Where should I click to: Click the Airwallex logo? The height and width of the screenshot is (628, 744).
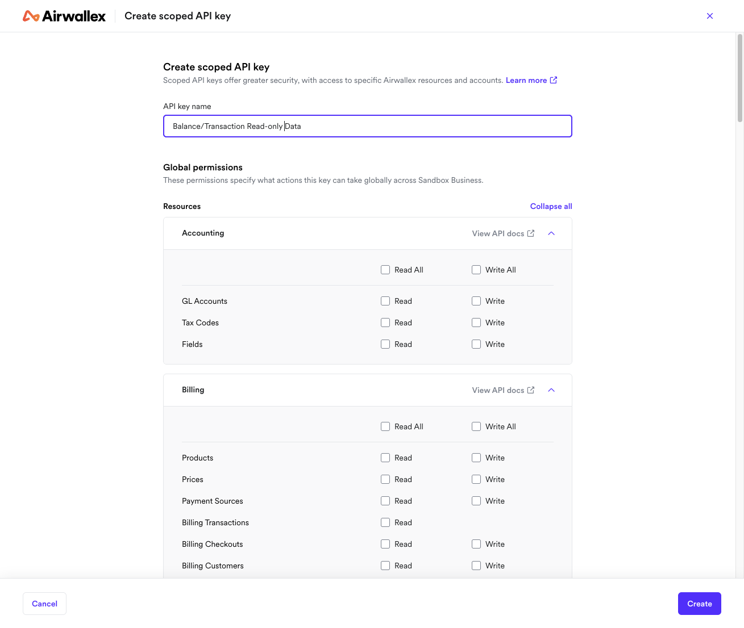click(64, 16)
